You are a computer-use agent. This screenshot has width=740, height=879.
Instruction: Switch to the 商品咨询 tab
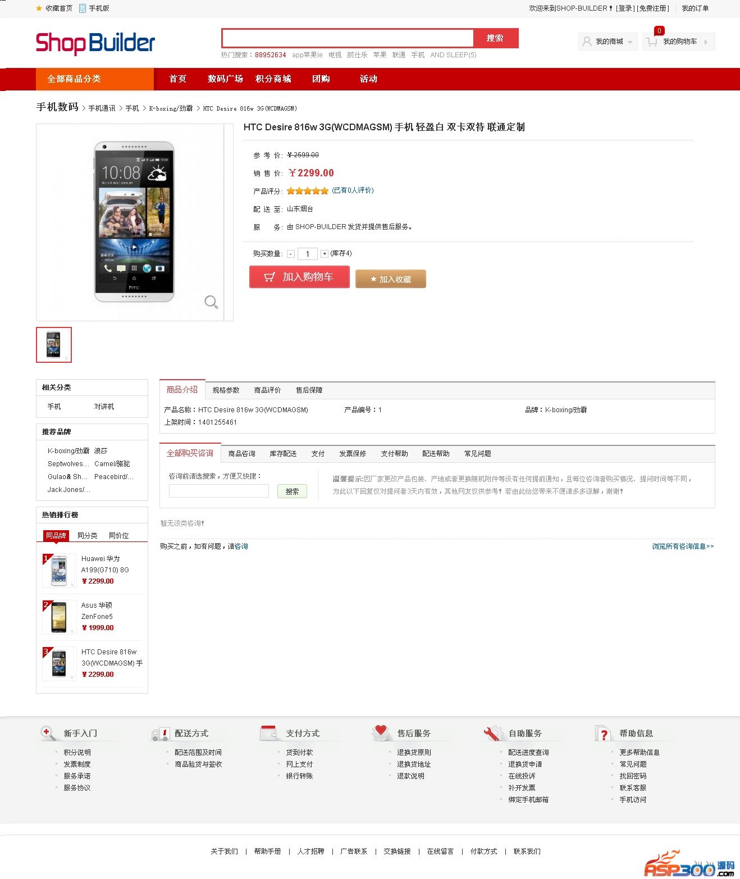pos(242,454)
